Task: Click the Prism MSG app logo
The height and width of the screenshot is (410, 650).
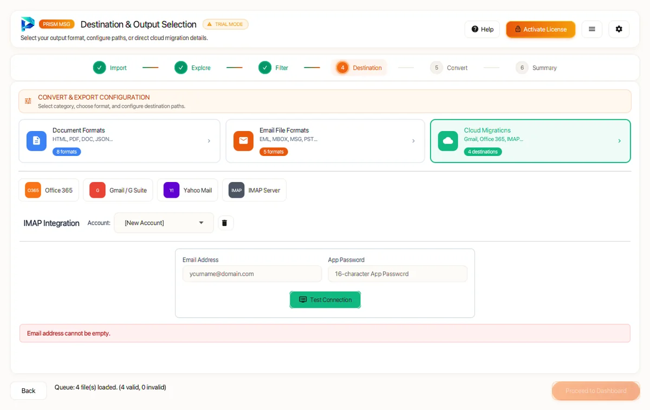Action: [28, 24]
